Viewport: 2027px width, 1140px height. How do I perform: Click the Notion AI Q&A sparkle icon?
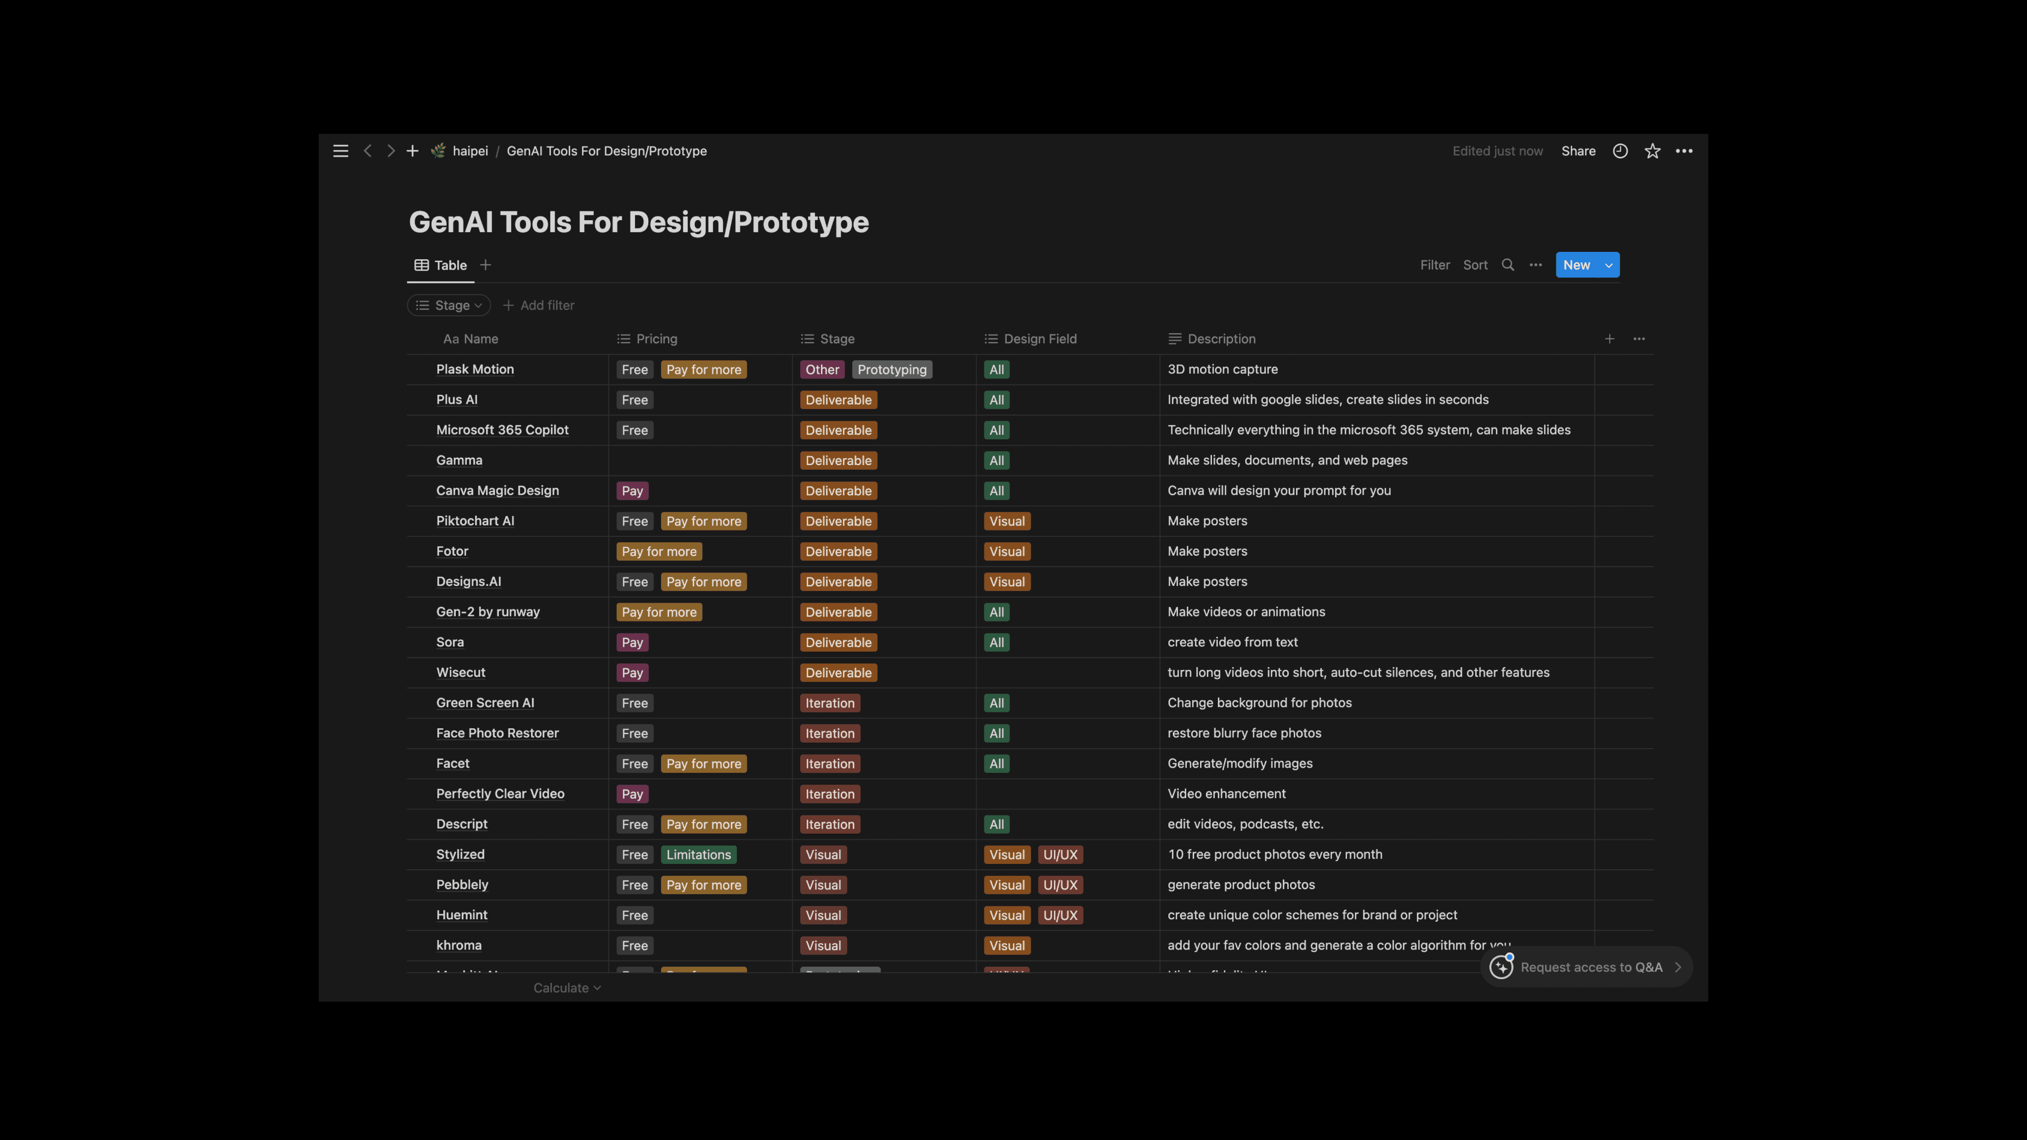tap(1501, 967)
